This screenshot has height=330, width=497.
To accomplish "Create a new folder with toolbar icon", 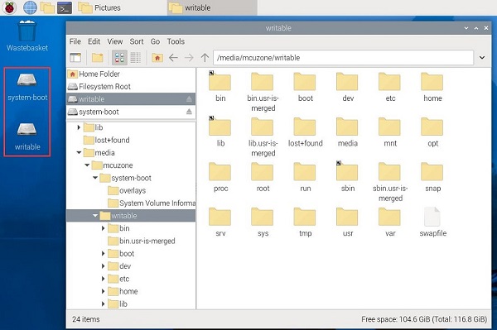I will click(97, 58).
